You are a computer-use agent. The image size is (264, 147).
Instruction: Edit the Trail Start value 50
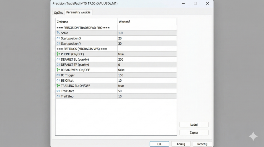click(147, 91)
